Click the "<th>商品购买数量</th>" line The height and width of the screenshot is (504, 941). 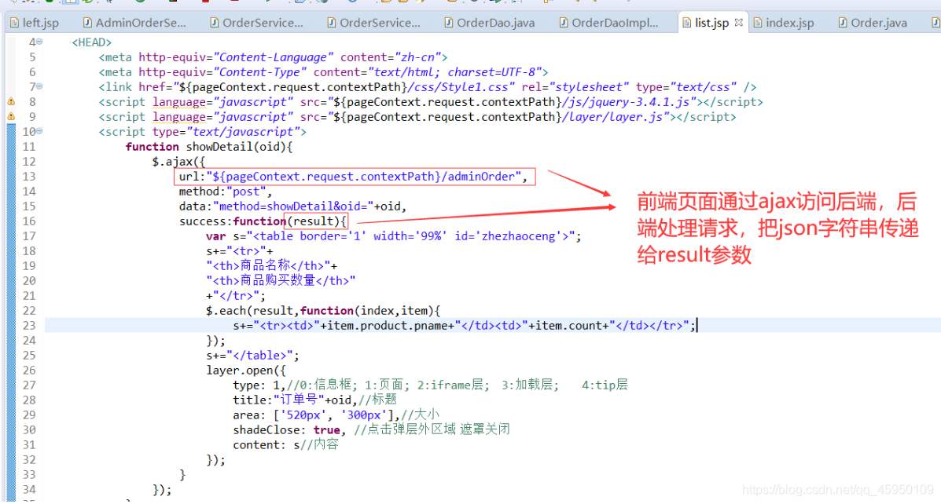pyautogui.click(x=281, y=281)
